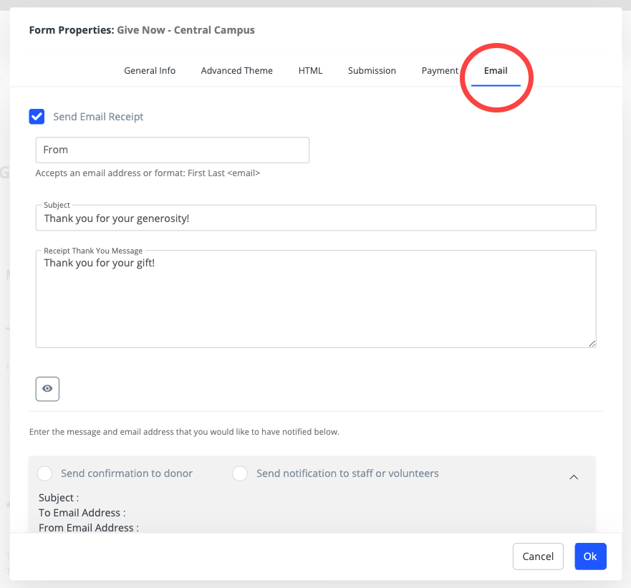Select the circled Email tab
This screenshot has height=588, width=631.
tap(496, 70)
